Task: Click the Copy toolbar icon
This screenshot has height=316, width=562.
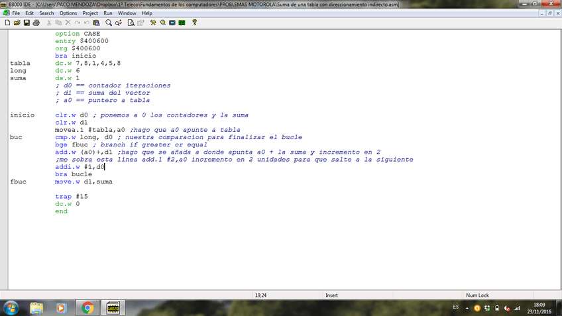Action: pos(58,23)
